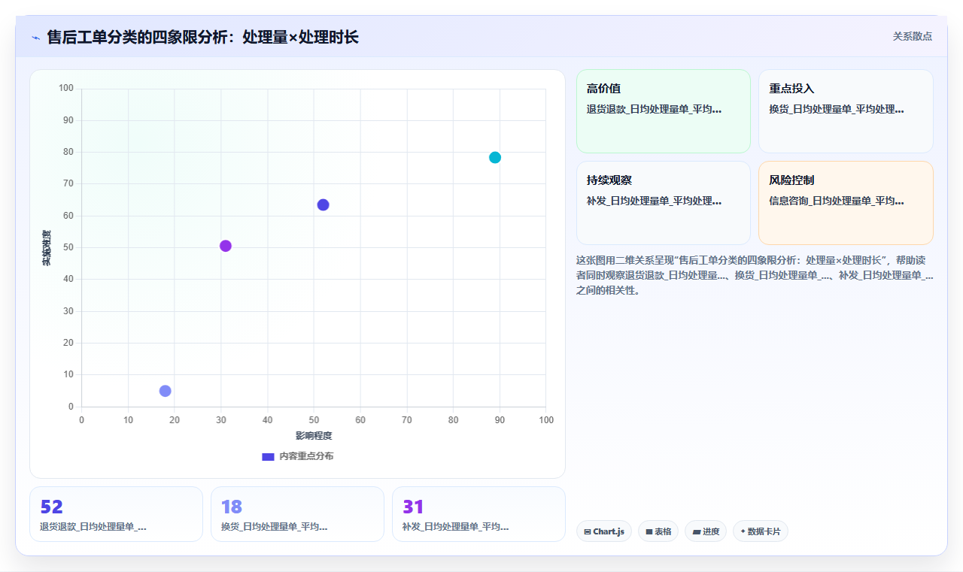Open the 风险控制 quadrant card
Image resolution: width=963 pixels, height=572 pixels.
pyautogui.click(x=846, y=203)
